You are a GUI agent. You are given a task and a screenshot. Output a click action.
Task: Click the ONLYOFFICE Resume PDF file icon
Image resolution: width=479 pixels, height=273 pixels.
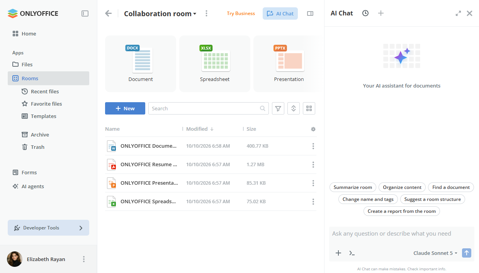pyautogui.click(x=111, y=165)
